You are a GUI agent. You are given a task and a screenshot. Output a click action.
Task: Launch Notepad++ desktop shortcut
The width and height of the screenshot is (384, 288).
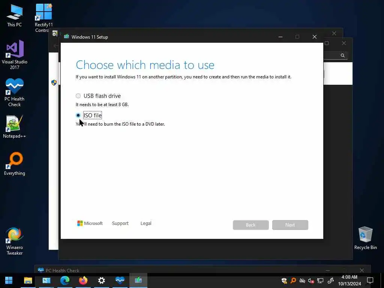coord(15,127)
